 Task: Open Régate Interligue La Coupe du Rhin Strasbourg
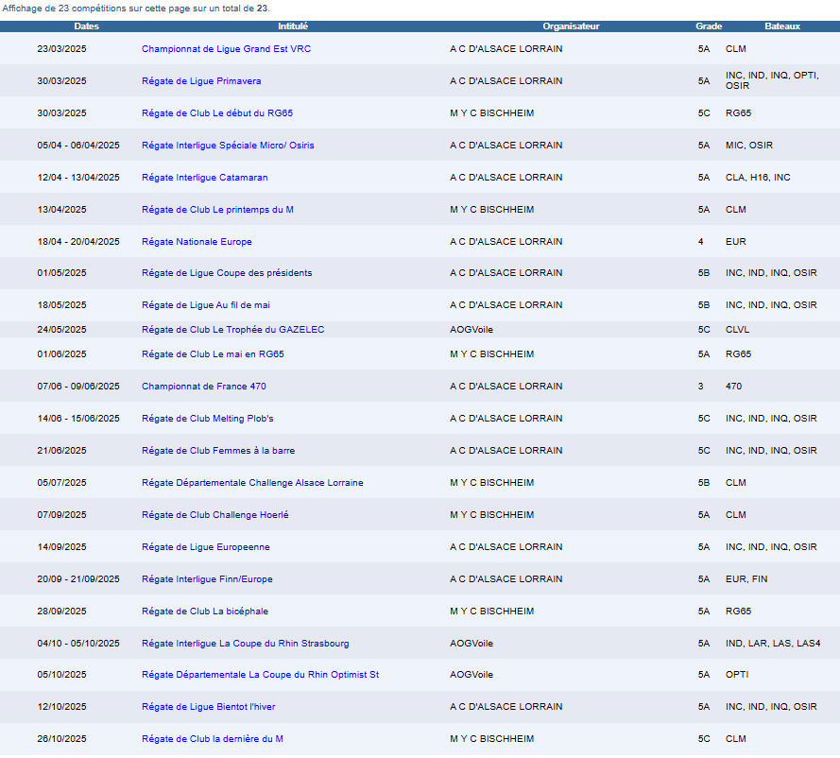tap(245, 644)
